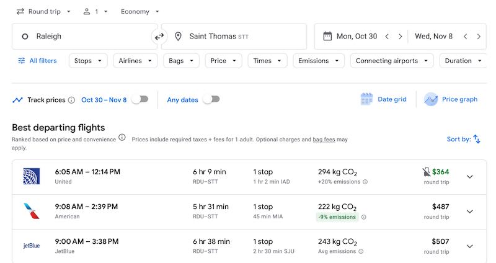This screenshot has width=496, height=263.
Task: Click the Raleigh origin field
Action: tap(81, 37)
